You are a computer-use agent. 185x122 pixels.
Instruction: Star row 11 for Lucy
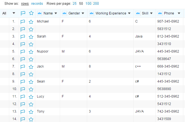pos(31,96)
